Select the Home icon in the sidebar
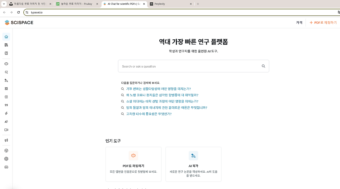Image resolution: width=340 pixels, height=189 pixels. 6,37
